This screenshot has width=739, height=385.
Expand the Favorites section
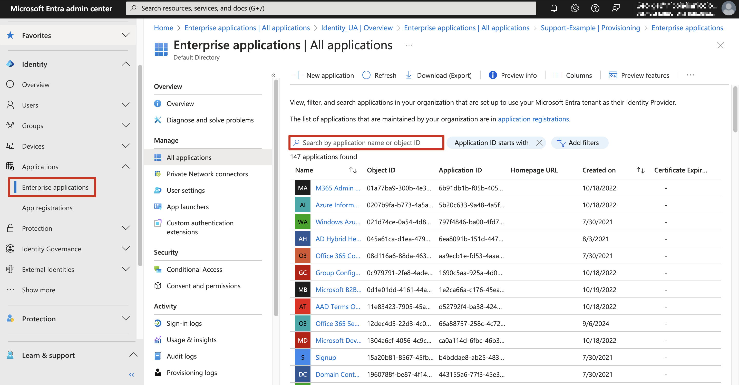point(126,35)
